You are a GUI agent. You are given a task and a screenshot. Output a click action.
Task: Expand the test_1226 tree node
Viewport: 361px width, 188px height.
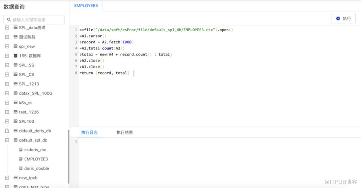coord(7,112)
